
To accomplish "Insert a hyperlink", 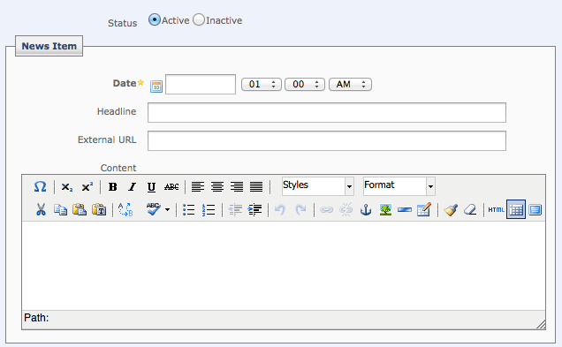I will click(326, 209).
